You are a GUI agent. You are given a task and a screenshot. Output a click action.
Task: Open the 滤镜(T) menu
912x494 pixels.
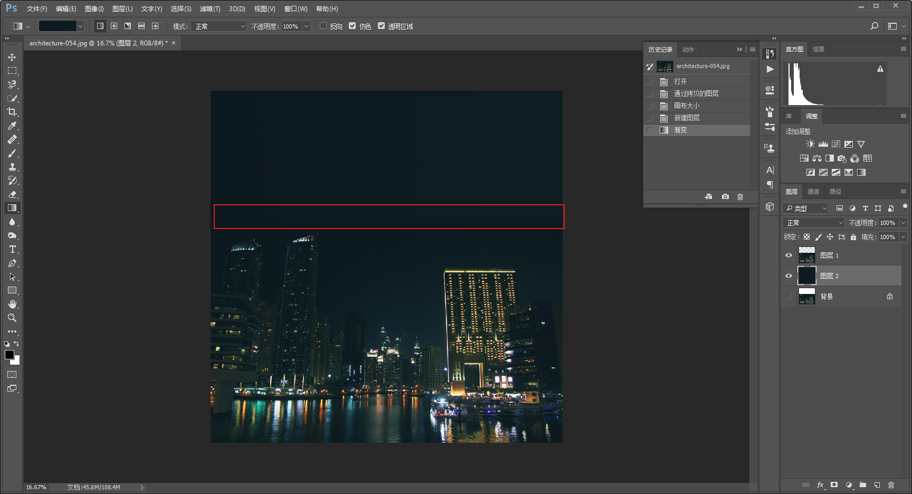pyautogui.click(x=210, y=9)
